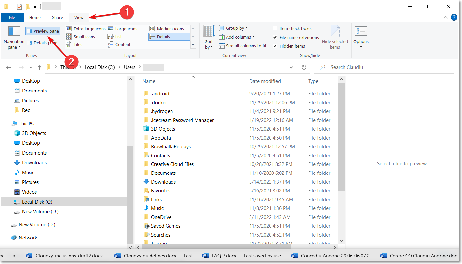The height and width of the screenshot is (264, 462).
Task: Open the File menu tab
Action: coord(12,18)
